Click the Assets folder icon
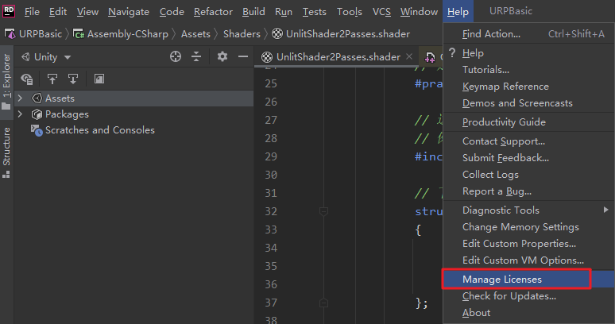The width and height of the screenshot is (615, 324). pos(37,98)
